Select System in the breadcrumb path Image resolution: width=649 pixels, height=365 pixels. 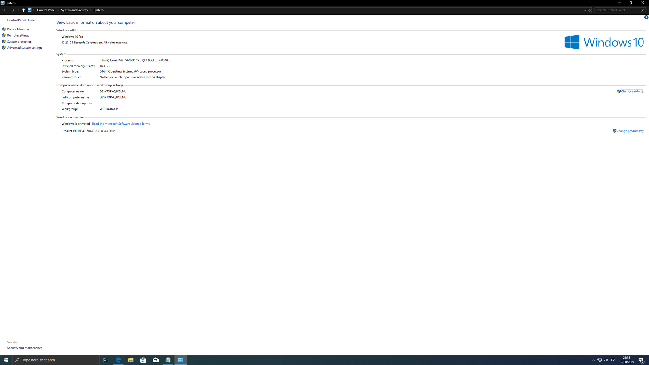pyautogui.click(x=99, y=10)
